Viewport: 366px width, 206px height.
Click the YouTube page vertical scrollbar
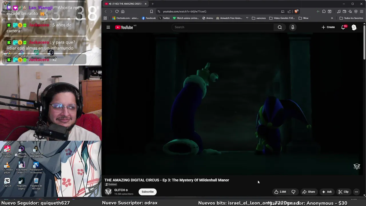click(364, 43)
